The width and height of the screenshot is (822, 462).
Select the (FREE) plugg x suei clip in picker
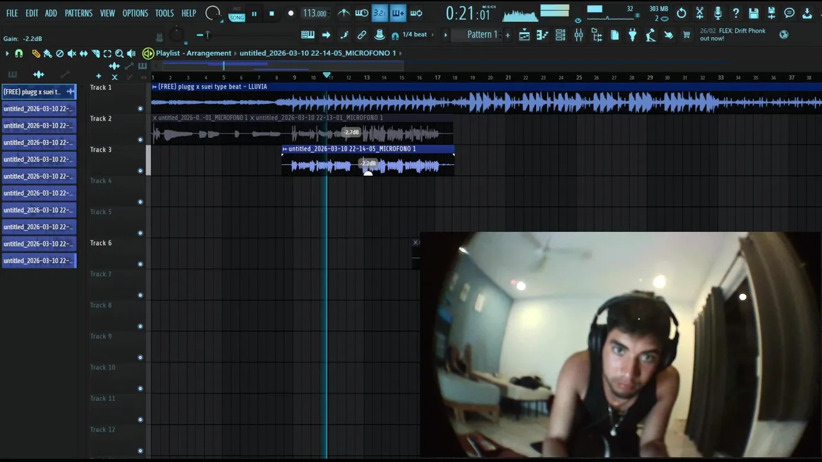[39, 92]
